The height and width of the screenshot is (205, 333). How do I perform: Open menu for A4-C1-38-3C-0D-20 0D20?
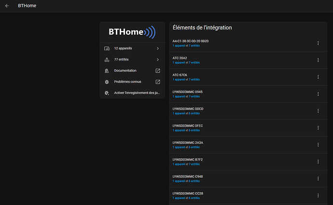[x=318, y=43]
